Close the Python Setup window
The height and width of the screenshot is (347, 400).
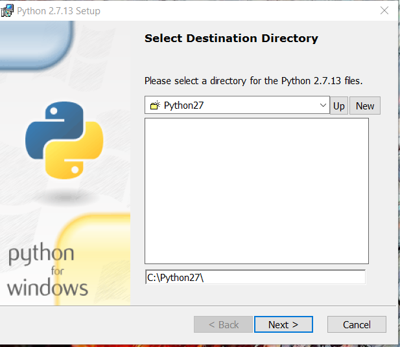(x=384, y=10)
